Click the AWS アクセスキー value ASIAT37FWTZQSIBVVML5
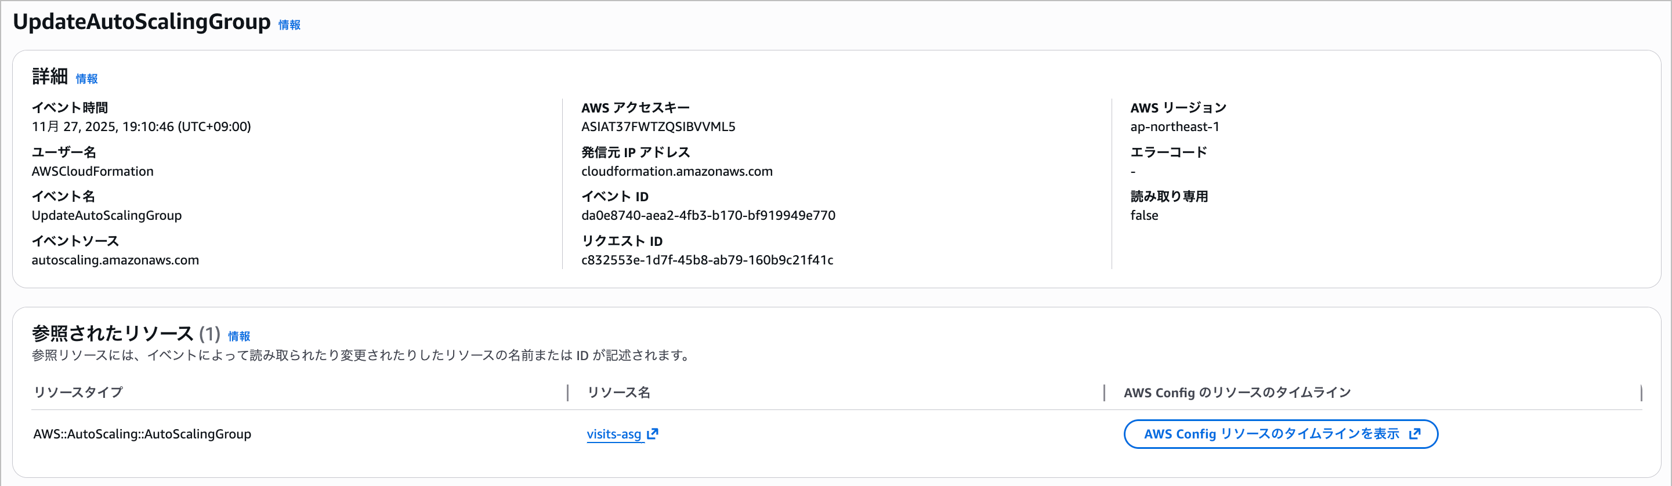The width and height of the screenshot is (1672, 486). coord(657,126)
